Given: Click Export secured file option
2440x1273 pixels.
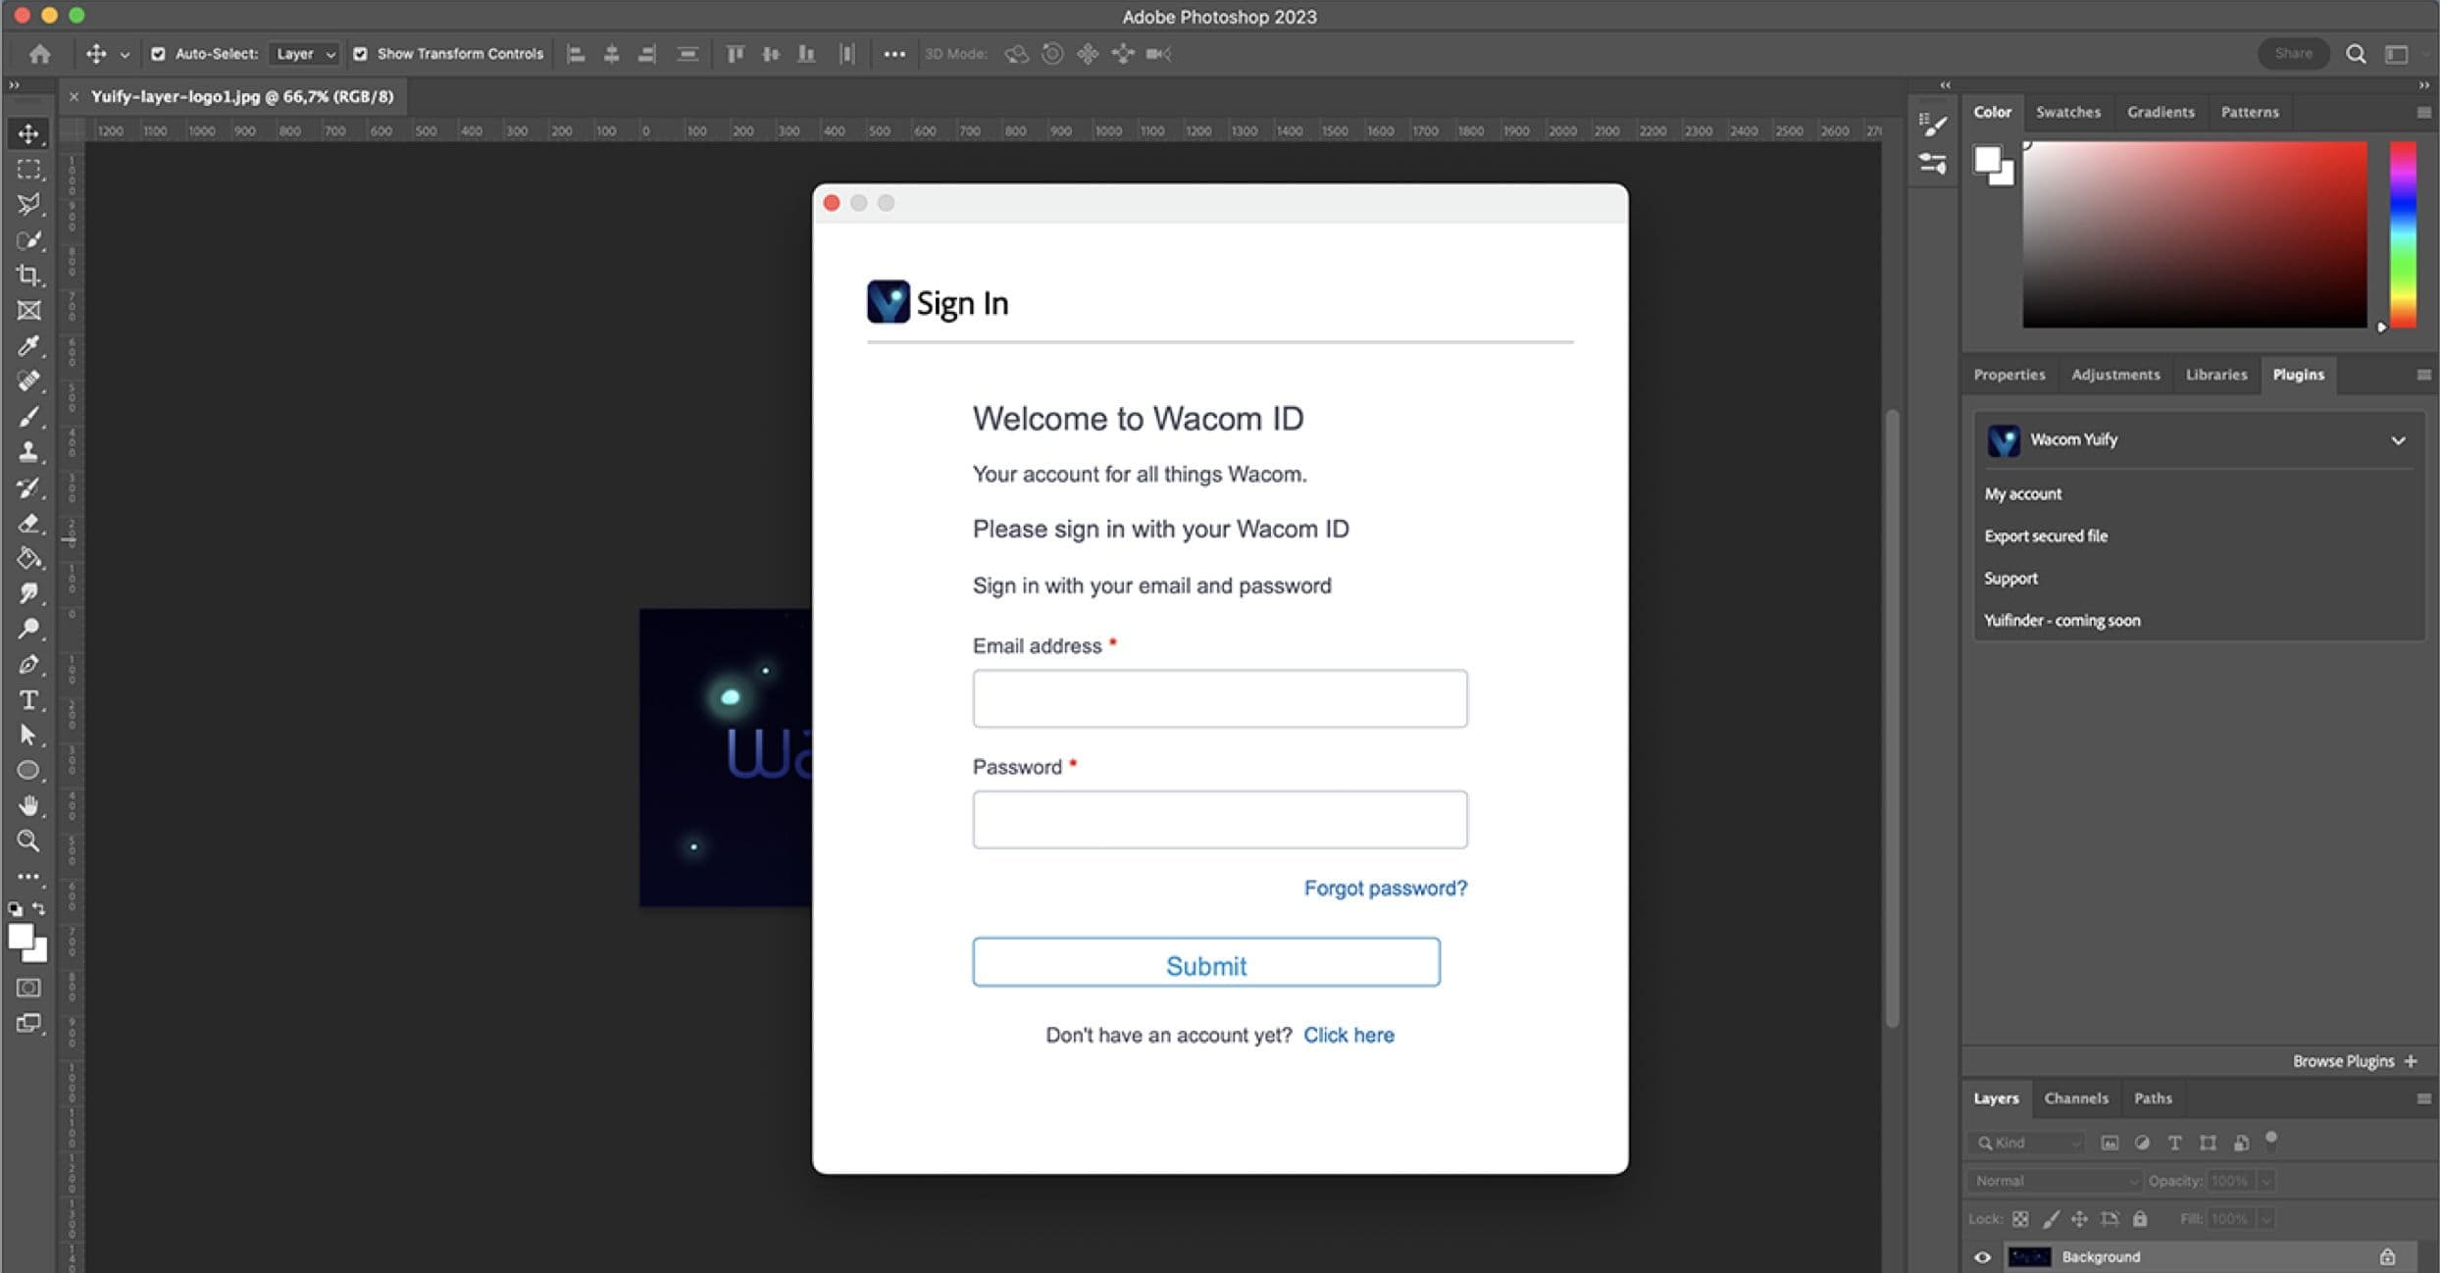Looking at the screenshot, I should [2046, 536].
